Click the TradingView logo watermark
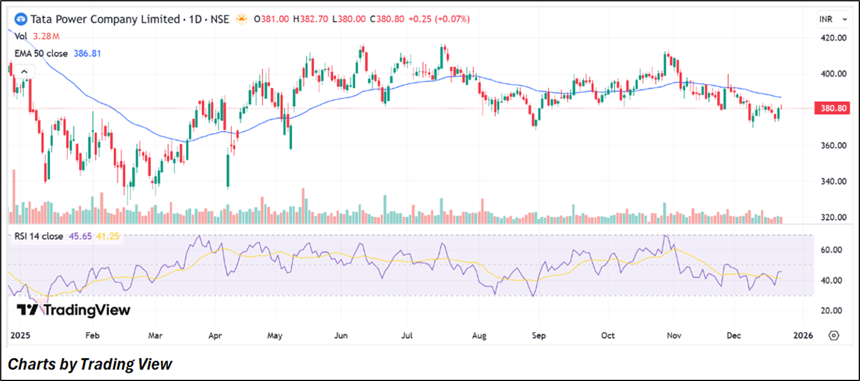The image size is (860, 381). (x=73, y=310)
